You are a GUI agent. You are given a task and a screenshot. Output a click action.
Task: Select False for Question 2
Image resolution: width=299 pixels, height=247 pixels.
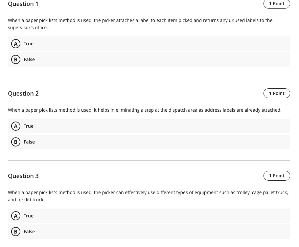click(x=29, y=142)
